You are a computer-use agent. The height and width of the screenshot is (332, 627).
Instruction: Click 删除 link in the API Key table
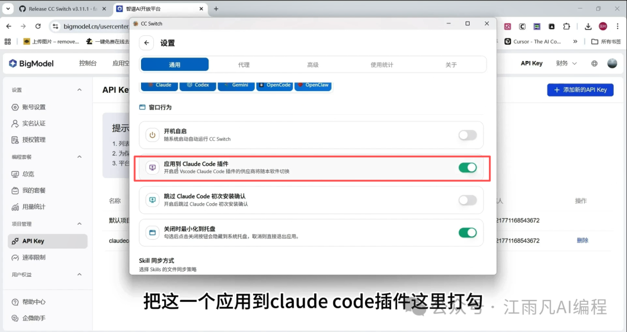pyautogui.click(x=582, y=240)
